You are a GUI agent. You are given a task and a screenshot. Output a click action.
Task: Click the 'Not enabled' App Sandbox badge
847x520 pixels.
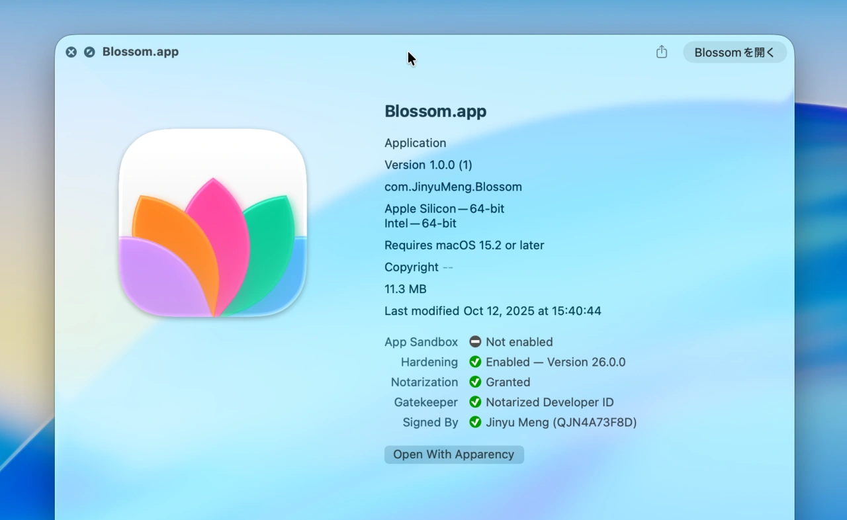[x=475, y=342]
